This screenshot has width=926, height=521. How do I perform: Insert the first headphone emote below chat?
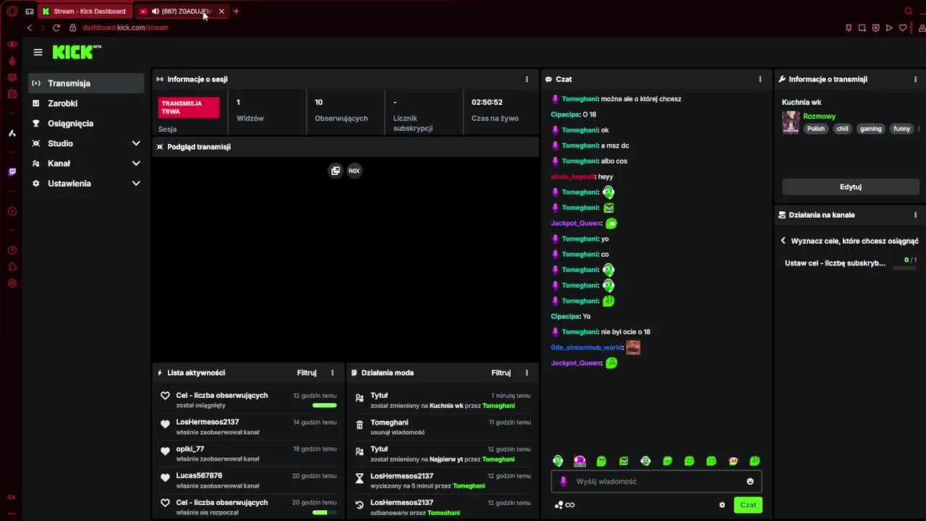pyautogui.click(x=558, y=461)
